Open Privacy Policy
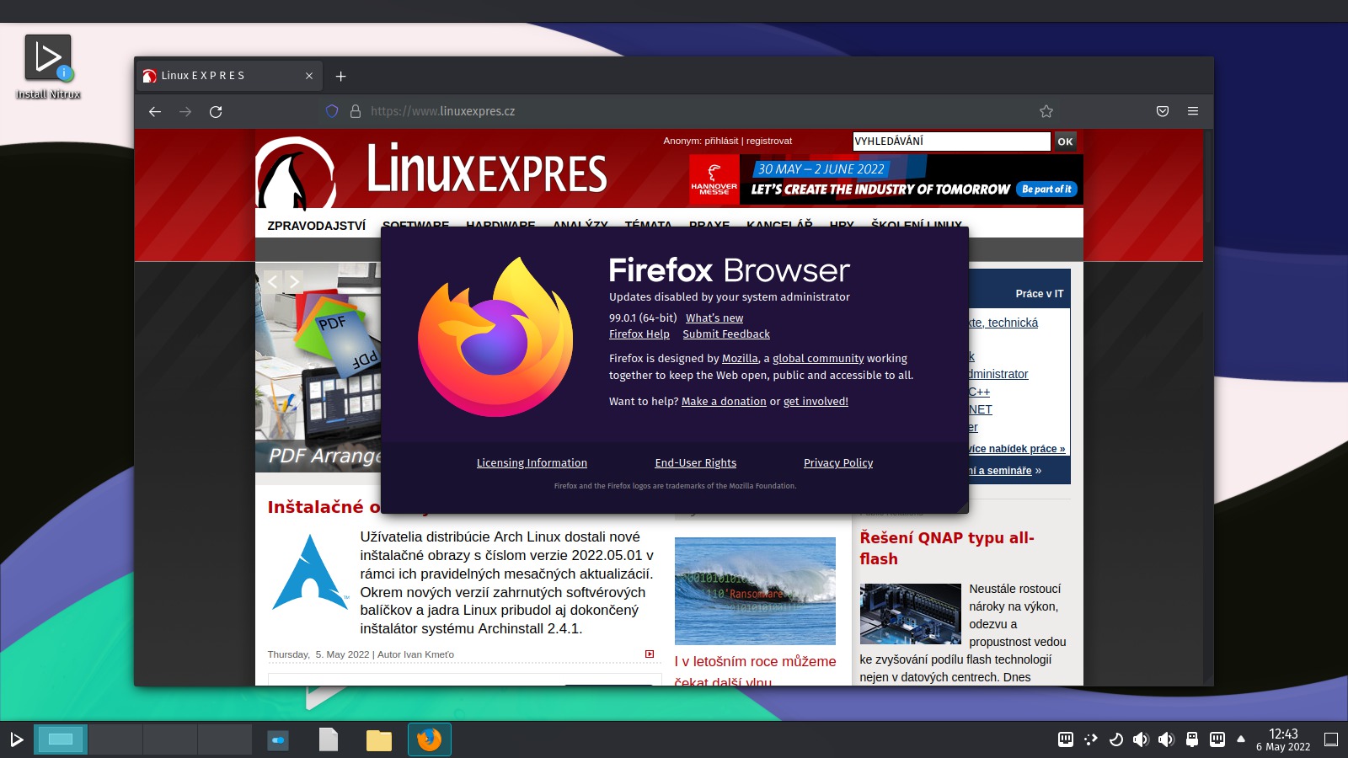The height and width of the screenshot is (758, 1348). pyautogui.click(x=838, y=463)
